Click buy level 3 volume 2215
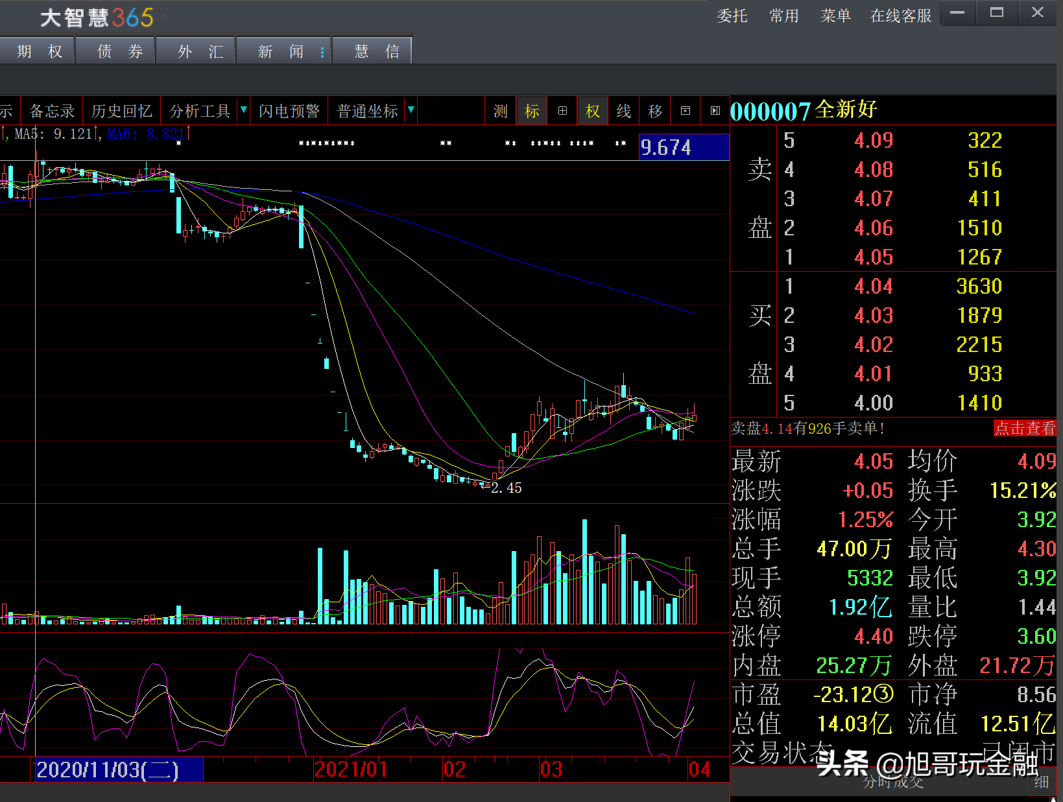 (979, 345)
